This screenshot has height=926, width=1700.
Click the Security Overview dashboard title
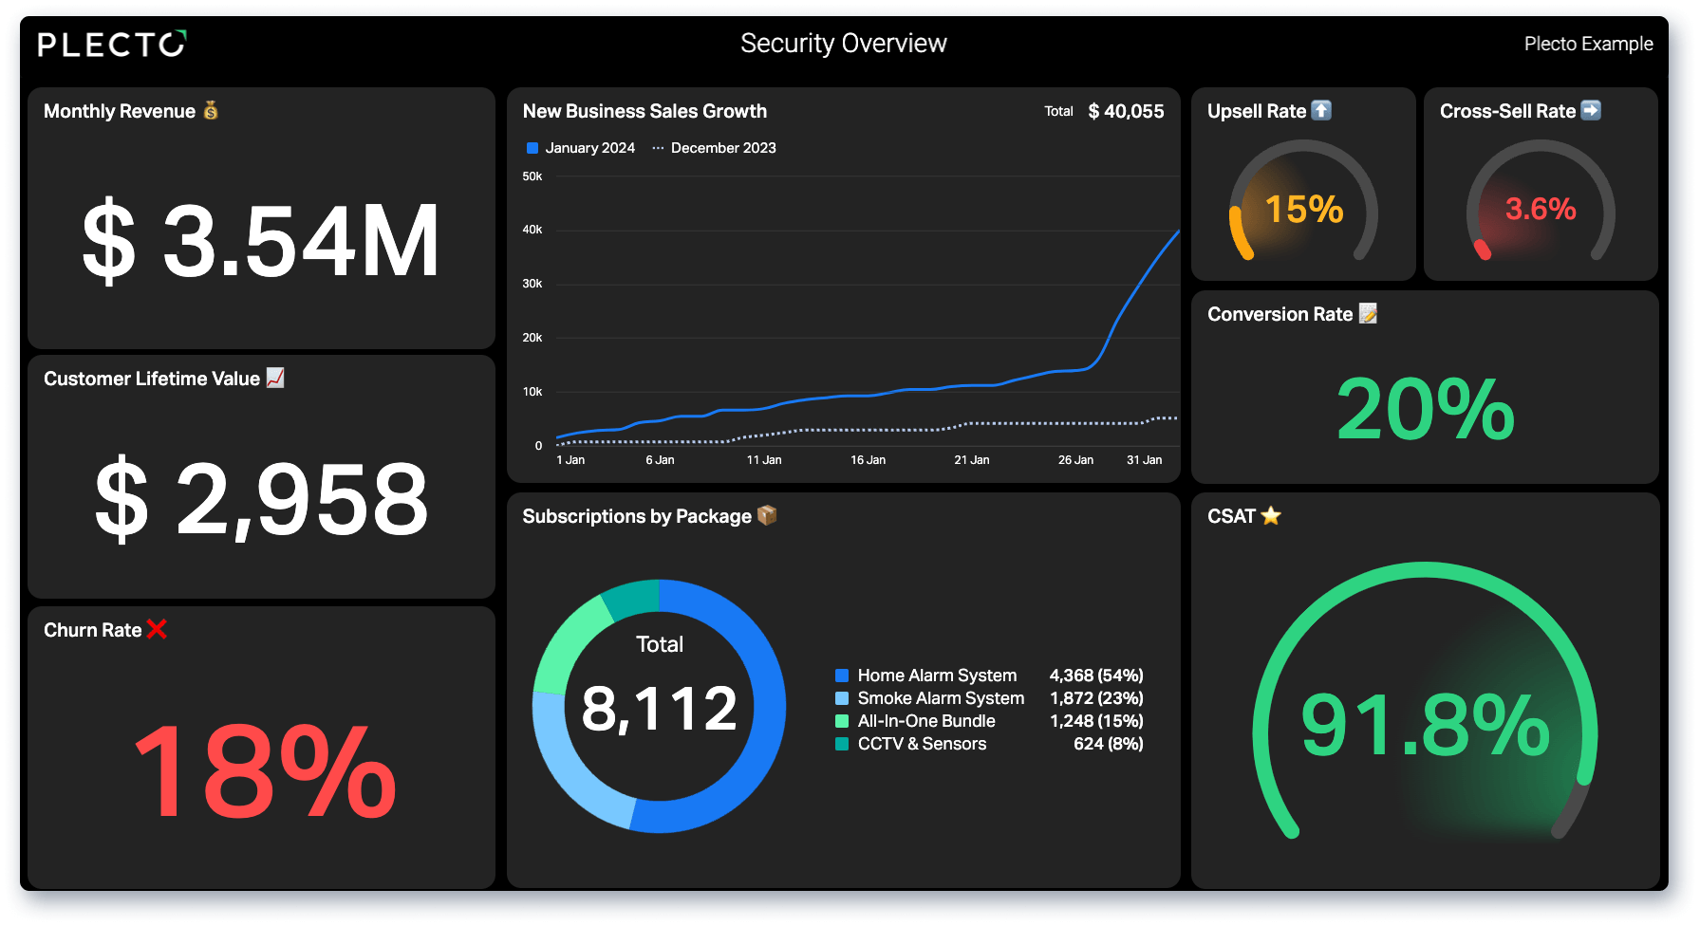click(843, 44)
